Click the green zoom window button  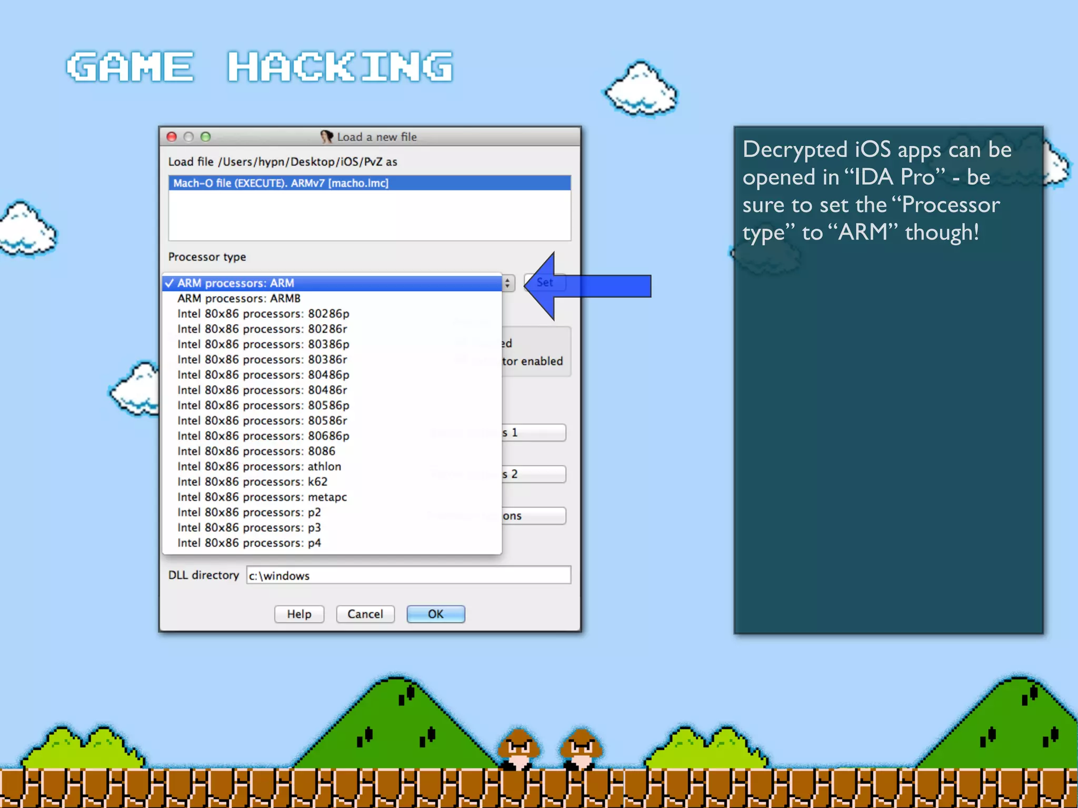pyautogui.click(x=206, y=137)
